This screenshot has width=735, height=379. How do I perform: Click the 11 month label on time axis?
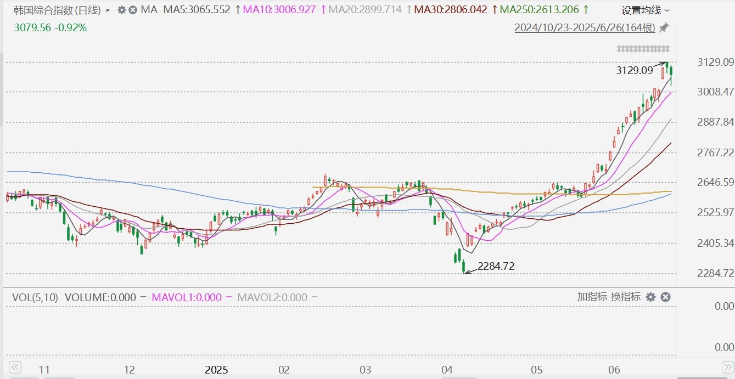pos(45,369)
